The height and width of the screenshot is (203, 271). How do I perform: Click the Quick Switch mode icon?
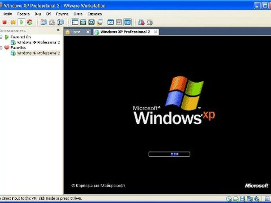[92, 22]
